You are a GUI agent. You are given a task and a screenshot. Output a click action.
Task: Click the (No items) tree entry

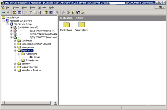(35, 57)
